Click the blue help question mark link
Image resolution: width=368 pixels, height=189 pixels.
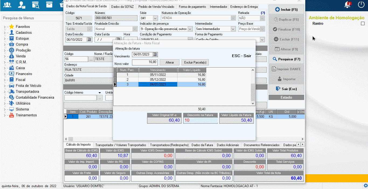coord(263,13)
